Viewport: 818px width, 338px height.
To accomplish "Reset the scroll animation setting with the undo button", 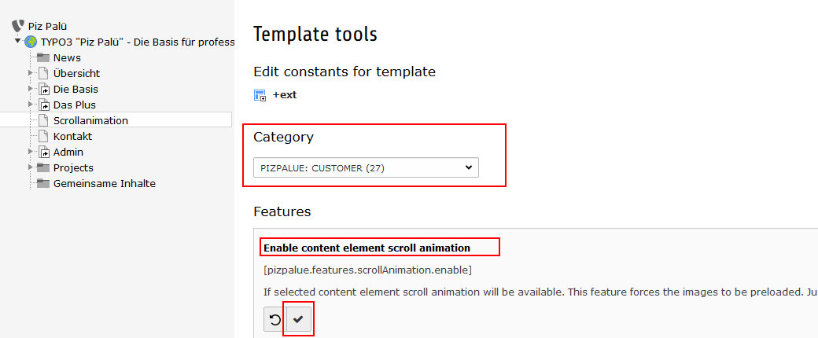I will (x=275, y=319).
